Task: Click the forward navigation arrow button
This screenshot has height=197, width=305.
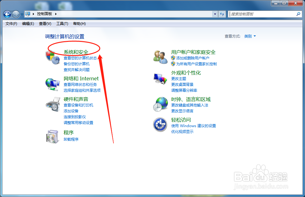Action: (x=16, y=14)
